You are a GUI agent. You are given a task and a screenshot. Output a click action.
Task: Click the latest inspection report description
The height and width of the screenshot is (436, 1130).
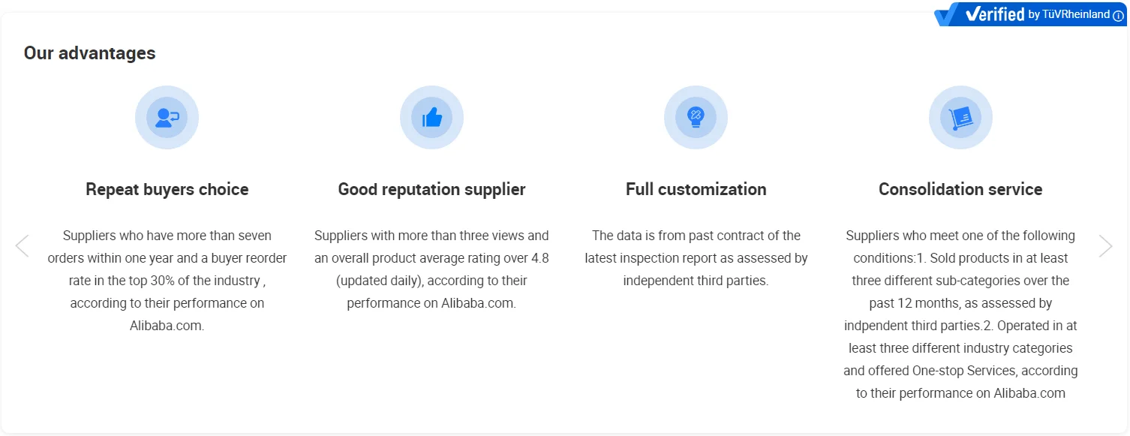tap(696, 258)
